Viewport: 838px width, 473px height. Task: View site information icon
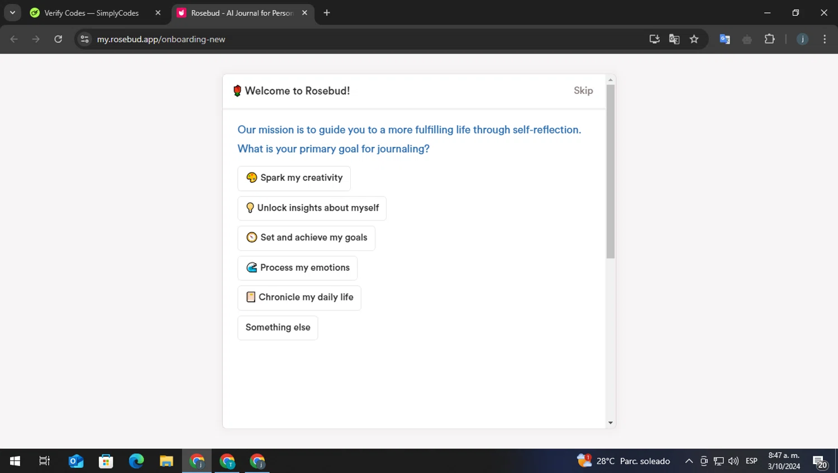(84, 39)
